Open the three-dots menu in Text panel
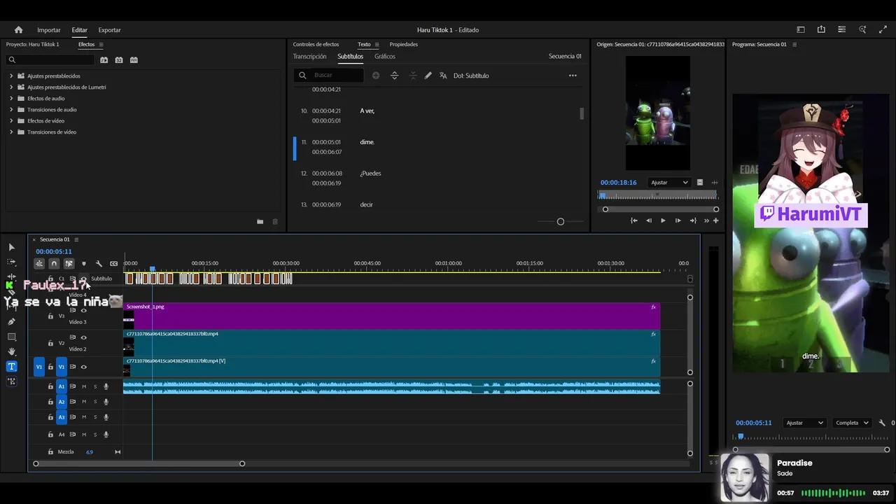Image resolution: width=896 pixels, height=504 pixels. (573, 76)
